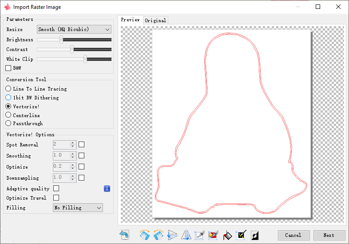This screenshot has width=349, height=244.
Task: Flip the image vertically
Action: tap(172, 235)
